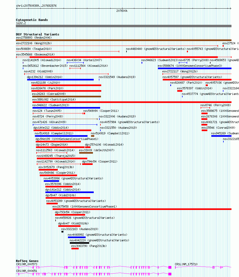Click nsv4057984 (gnomADStructuralVariants) label
The height and width of the screenshot is (277, 239).
(x=130, y=123)
